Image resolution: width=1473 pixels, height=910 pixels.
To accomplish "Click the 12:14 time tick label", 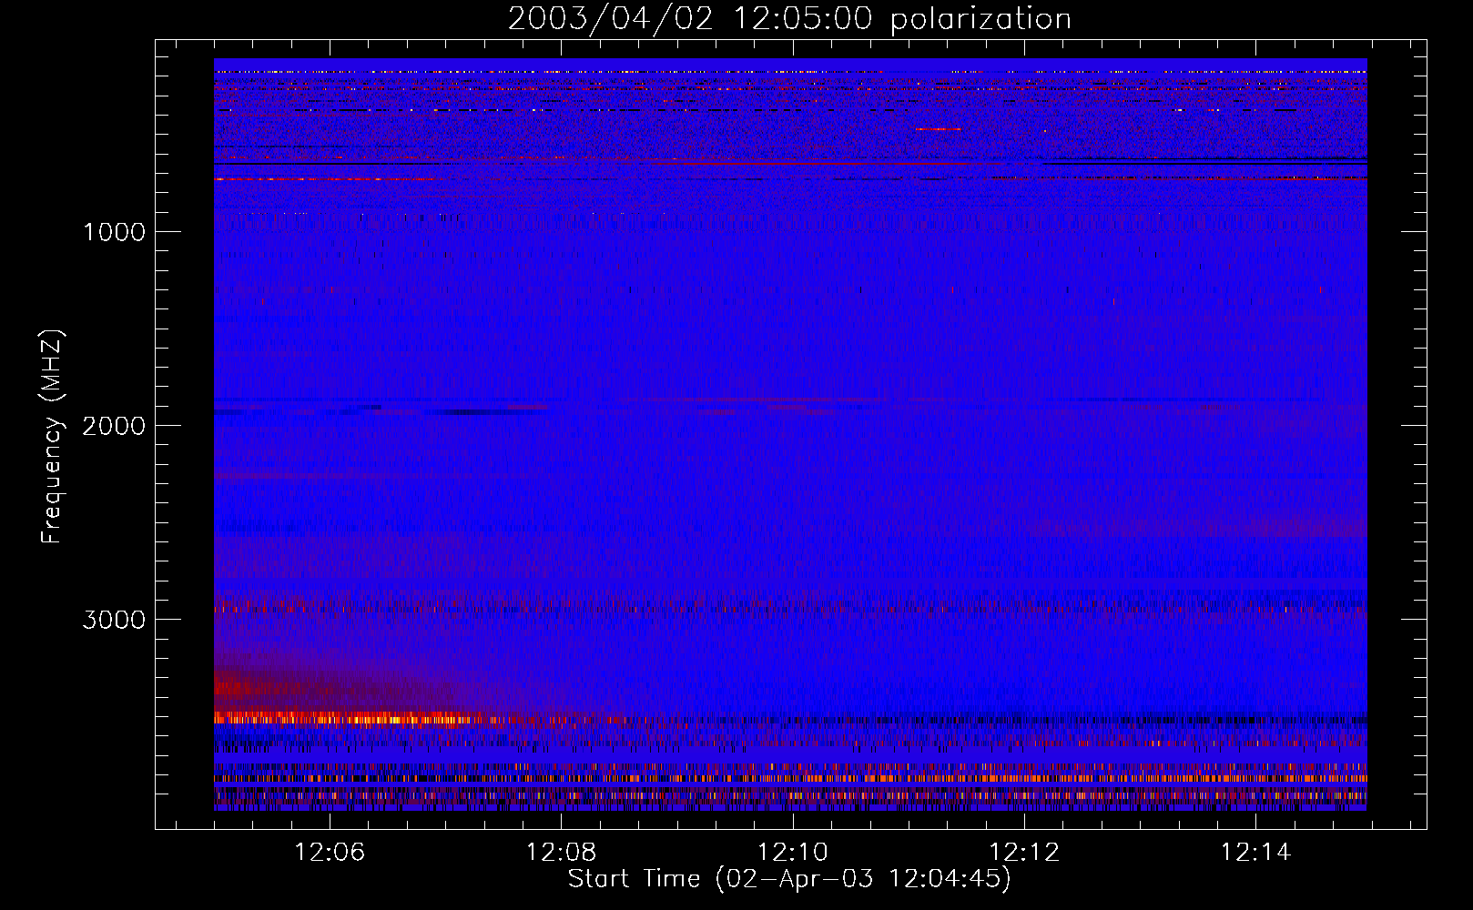I will click(1255, 852).
